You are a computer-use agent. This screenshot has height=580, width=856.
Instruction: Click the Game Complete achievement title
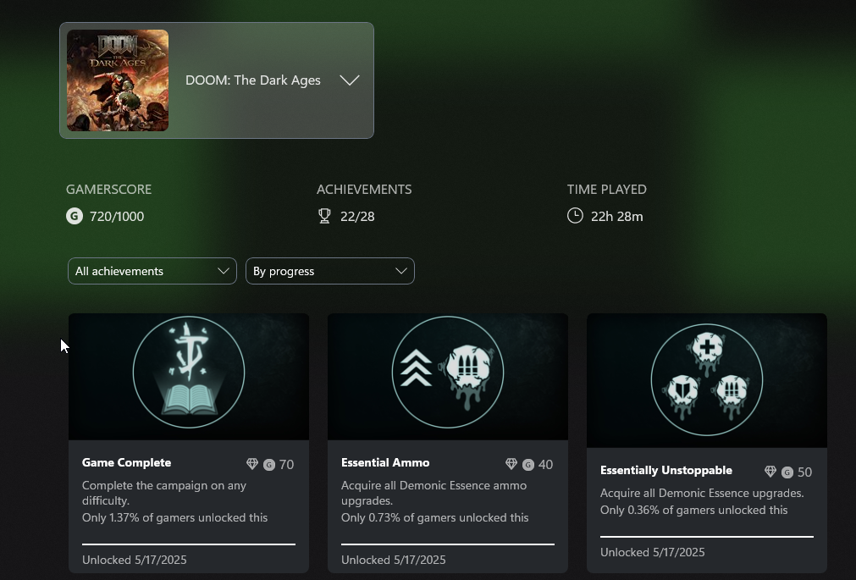pyautogui.click(x=127, y=462)
